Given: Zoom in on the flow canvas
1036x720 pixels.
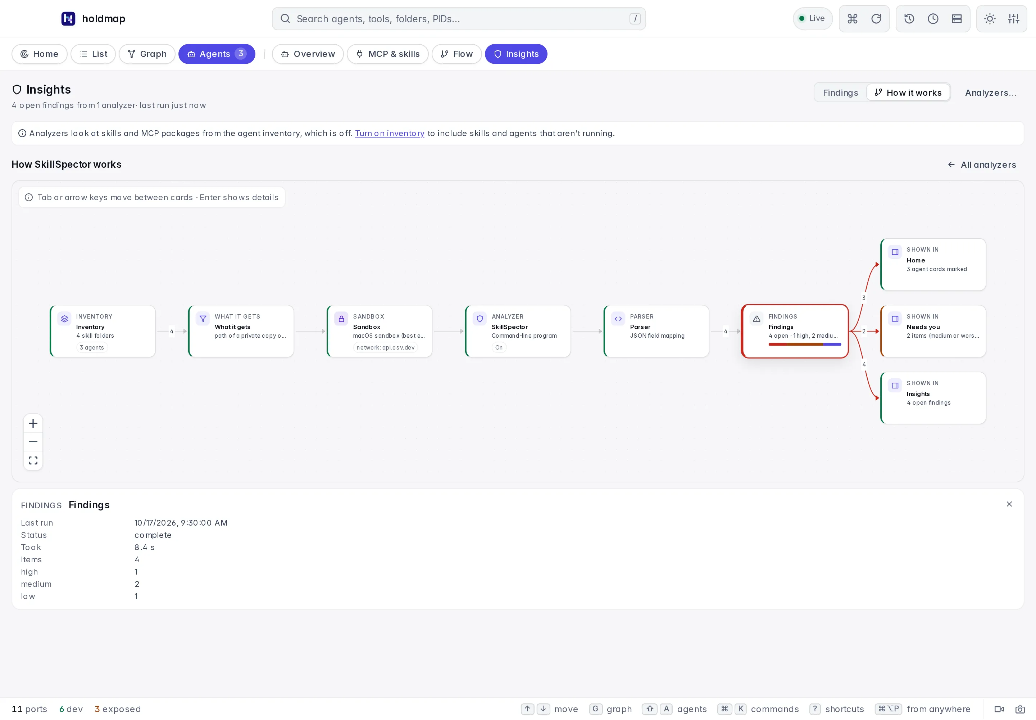Looking at the screenshot, I should click(x=33, y=424).
